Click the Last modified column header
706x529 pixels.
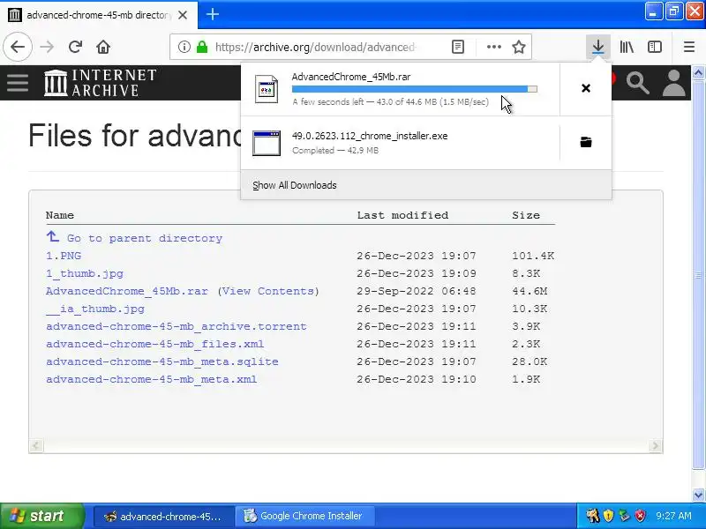point(402,215)
